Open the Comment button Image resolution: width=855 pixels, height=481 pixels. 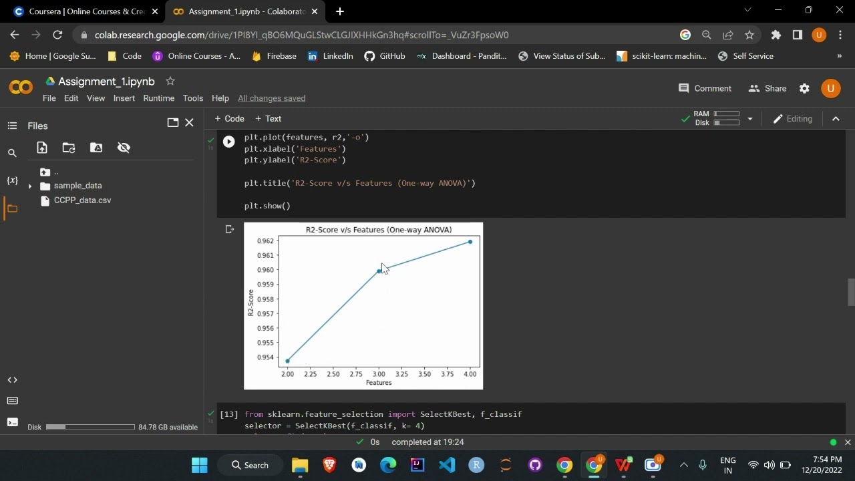705,88
